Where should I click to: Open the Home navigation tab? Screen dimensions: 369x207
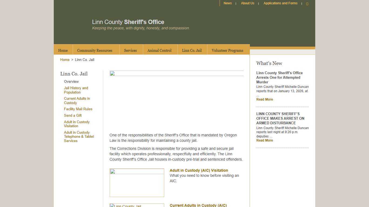[x=63, y=50]
